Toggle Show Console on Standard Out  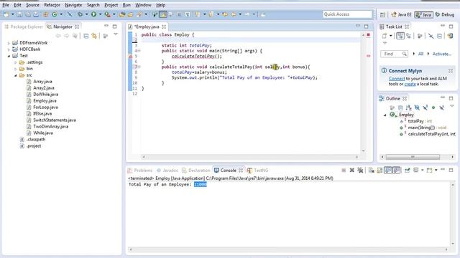(x=388, y=170)
